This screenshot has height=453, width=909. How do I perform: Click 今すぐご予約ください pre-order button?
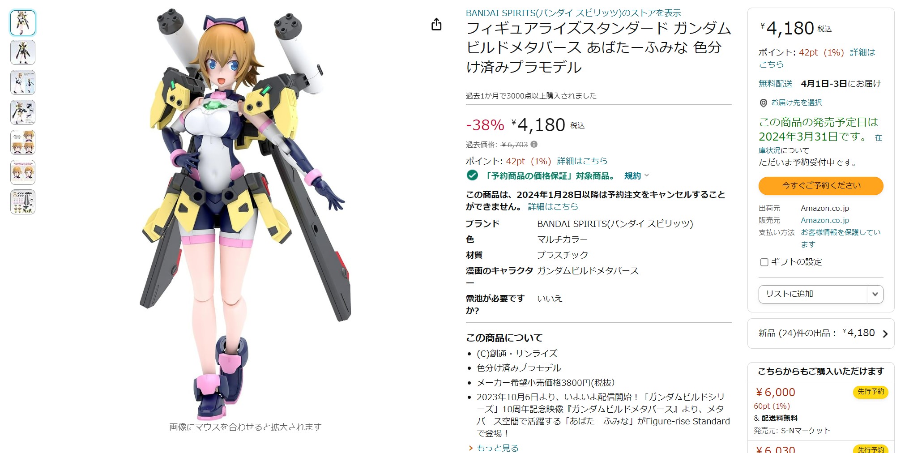tap(821, 186)
